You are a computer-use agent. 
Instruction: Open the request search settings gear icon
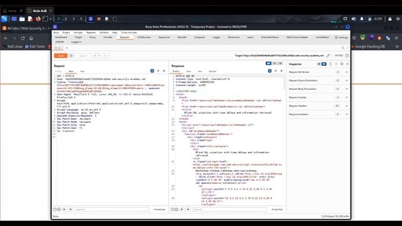[x=59, y=209]
